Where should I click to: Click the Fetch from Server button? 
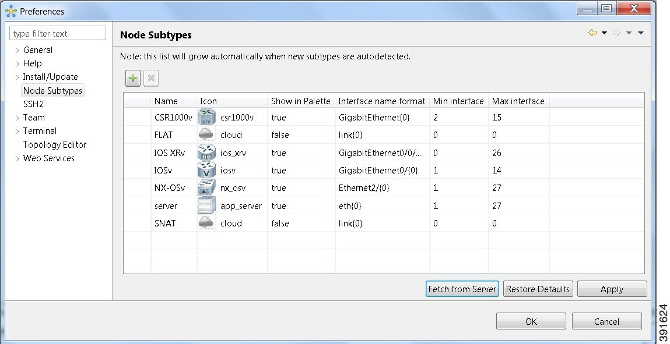click(x=462, y=289)
